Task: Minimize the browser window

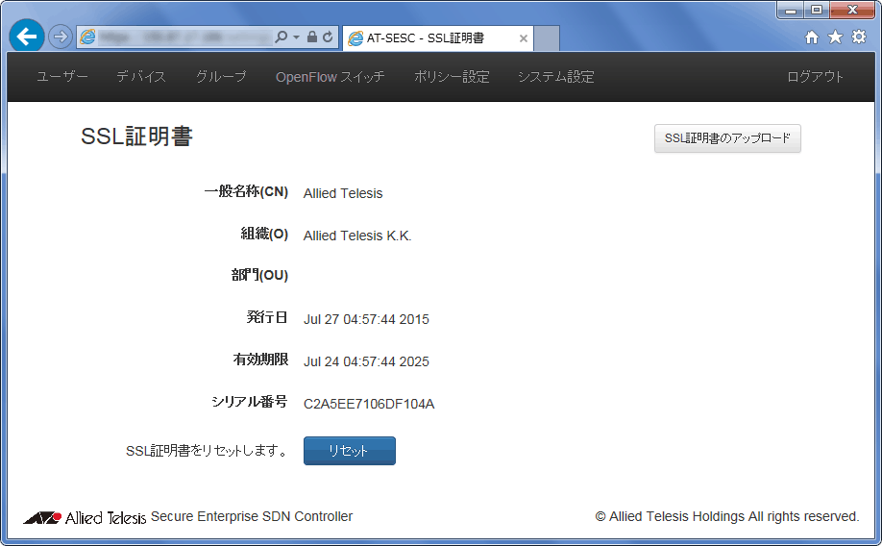Action: [791, 11]
